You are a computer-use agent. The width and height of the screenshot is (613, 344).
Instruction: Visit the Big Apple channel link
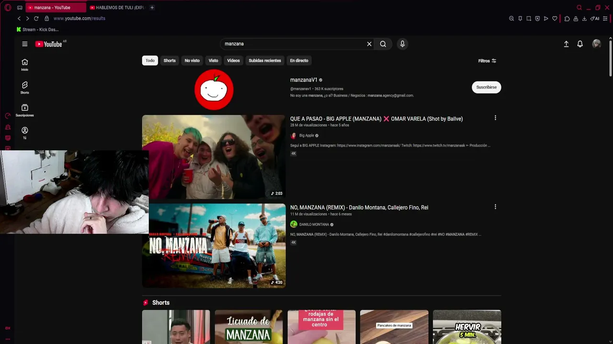[306, 136]
